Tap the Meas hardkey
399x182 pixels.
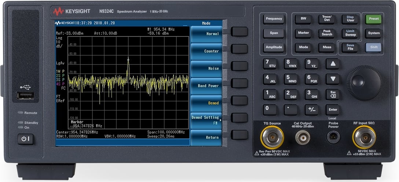pos(327,48)
